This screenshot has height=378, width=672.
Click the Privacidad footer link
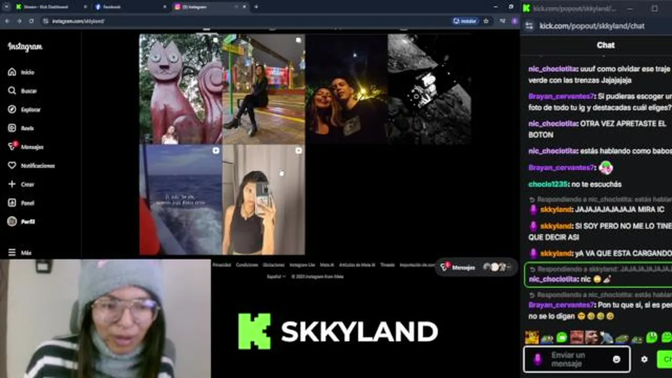tap(221, 265)
